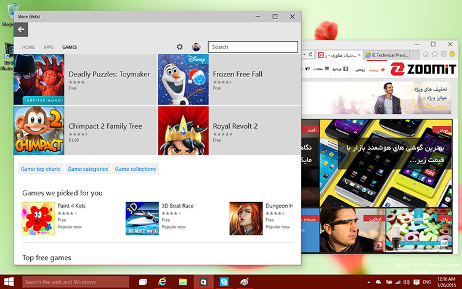Select the Frozen Free Fall game icon

(183, 79)
